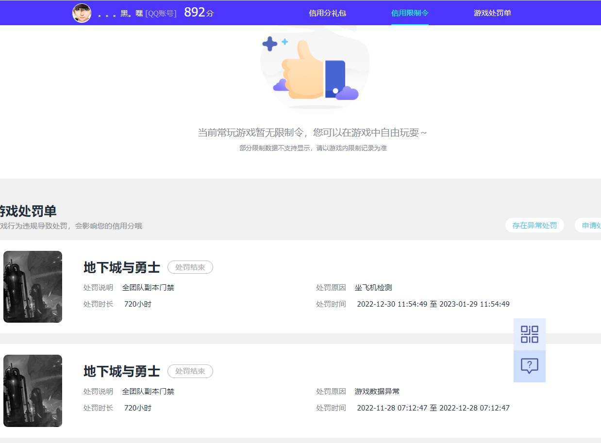The width and height of the screenshot is (601, 443).
Task: Click 地下城与勇士 title of 坐飞机检测 record
Action: click(x=122, y=267)
